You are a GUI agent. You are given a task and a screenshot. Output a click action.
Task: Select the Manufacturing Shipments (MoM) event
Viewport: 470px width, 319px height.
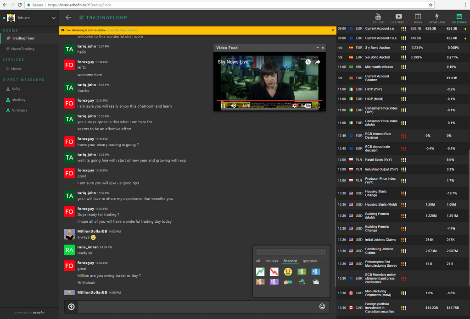[402, 293]
